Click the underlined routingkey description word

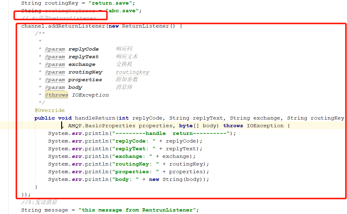(132, 72)
